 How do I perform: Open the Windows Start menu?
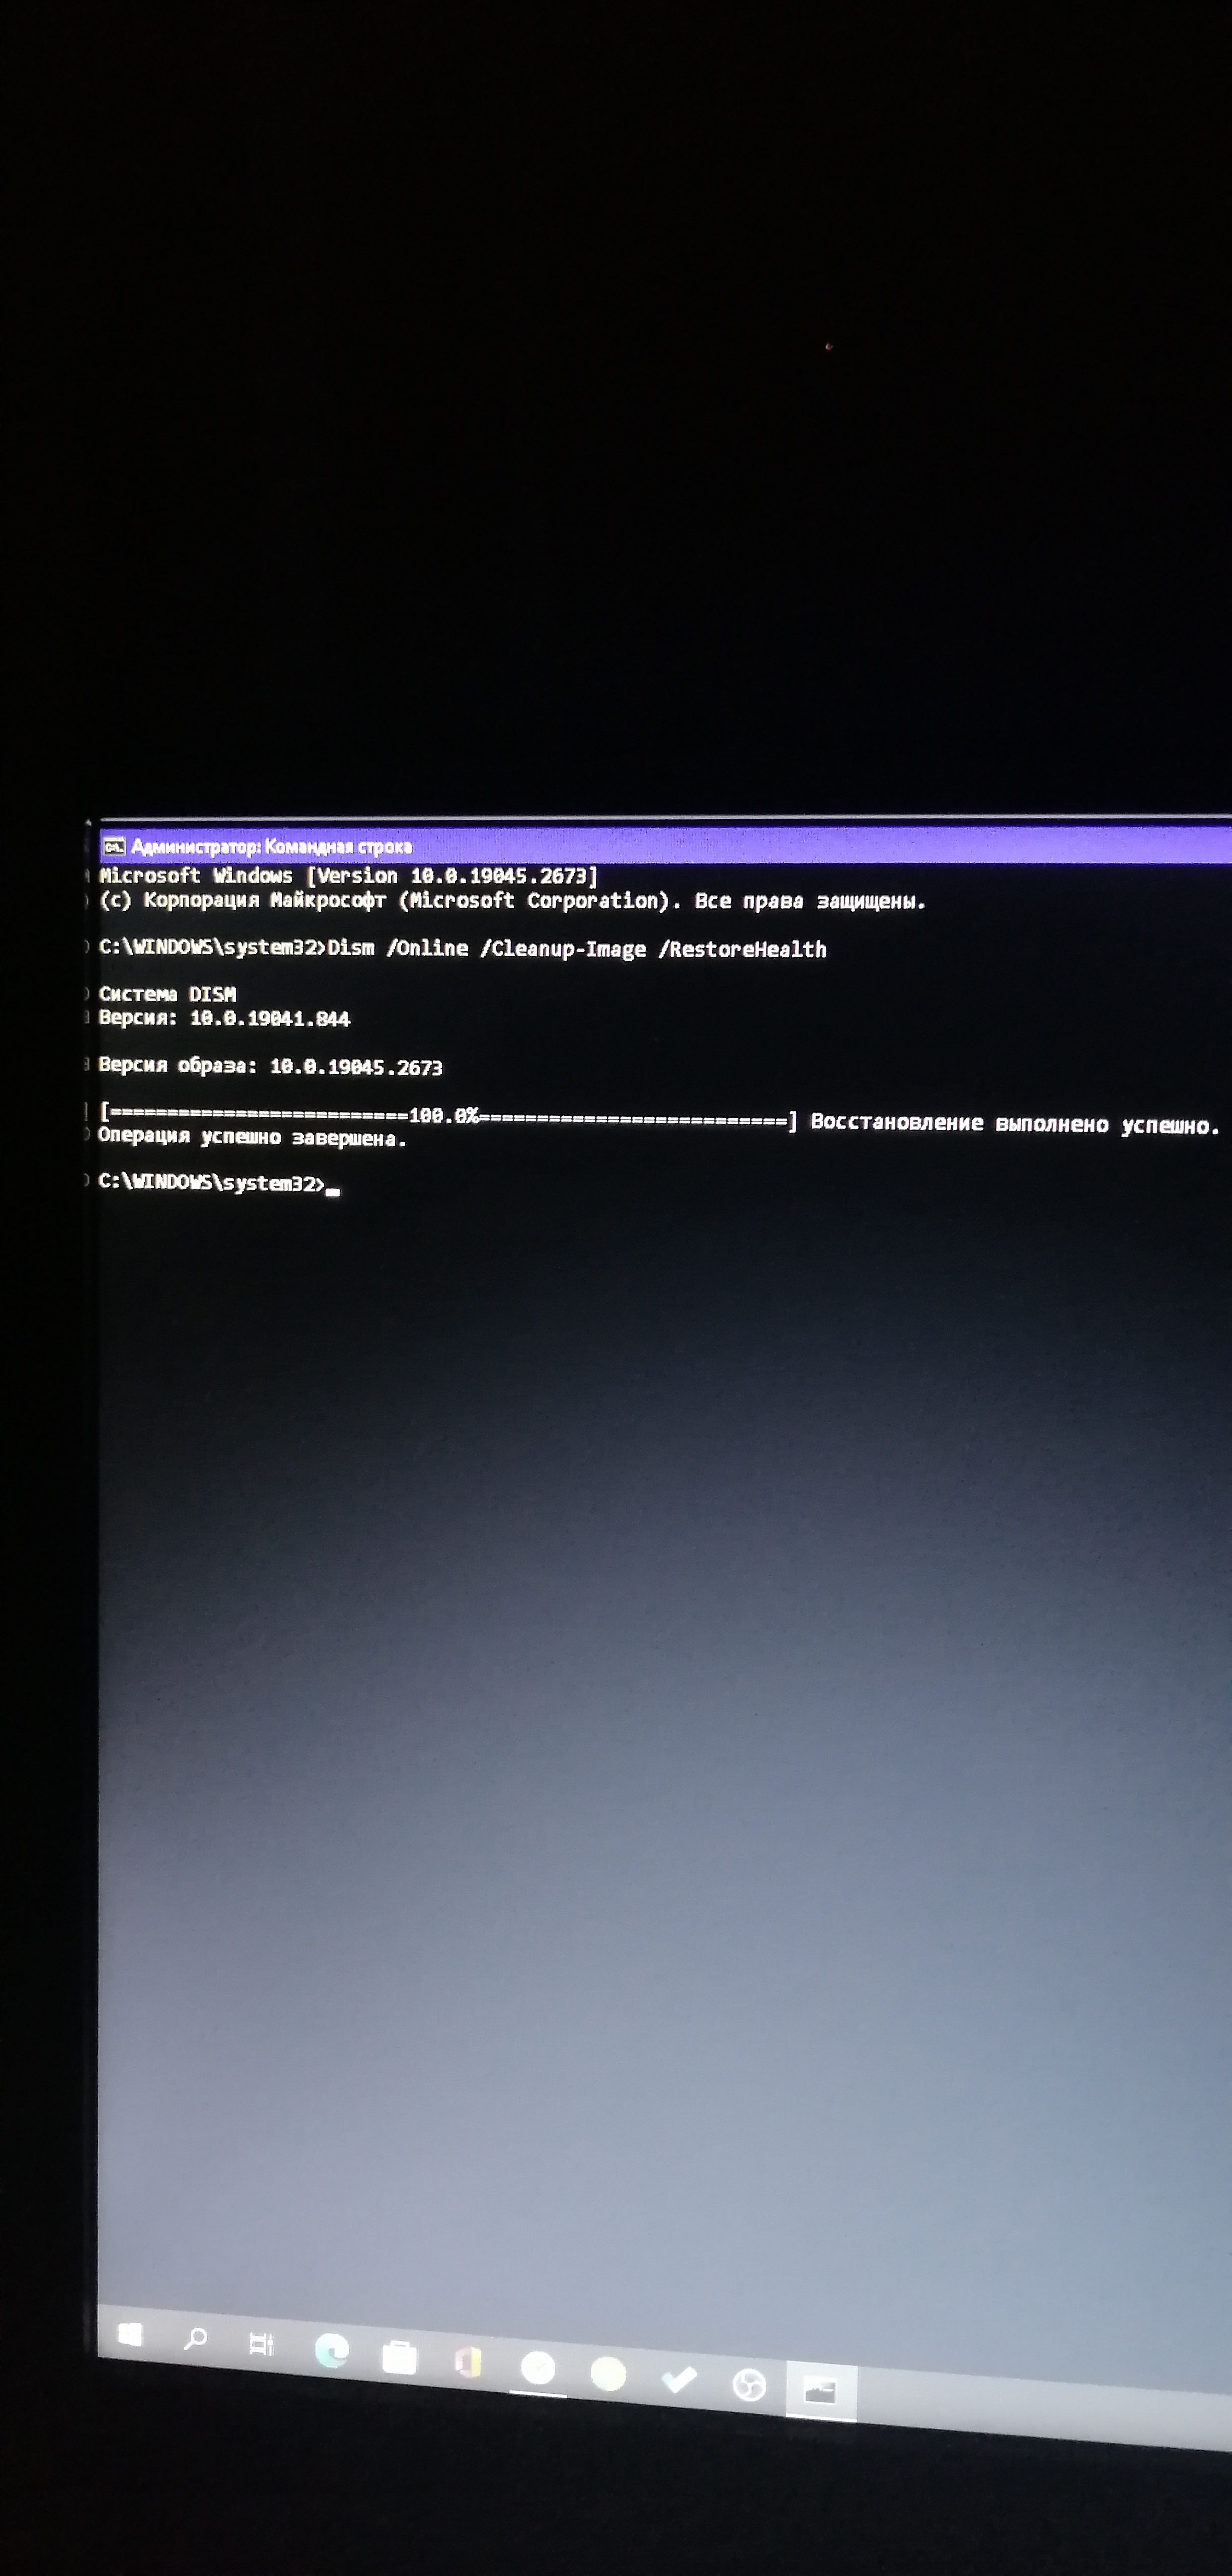point(129,2334)
